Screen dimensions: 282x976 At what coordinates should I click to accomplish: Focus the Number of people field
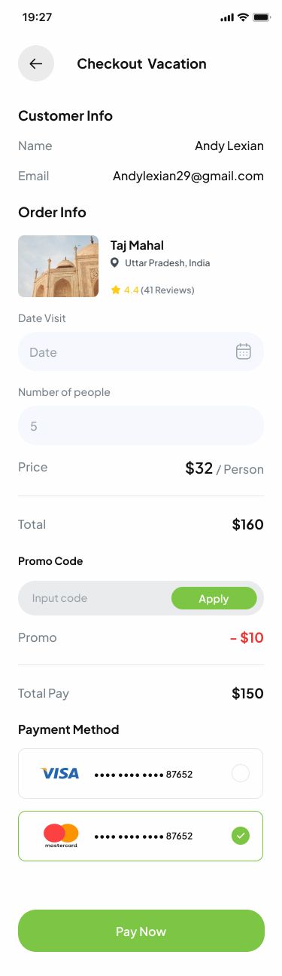141,425
